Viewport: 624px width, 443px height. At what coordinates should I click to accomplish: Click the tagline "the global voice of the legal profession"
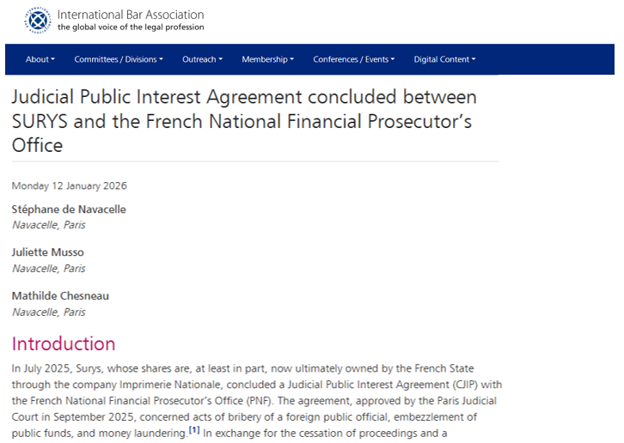point(131,28)
